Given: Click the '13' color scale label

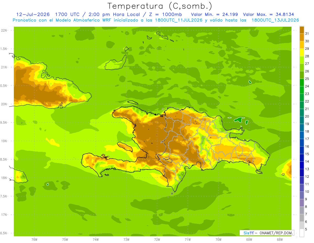Looking at the screenshot, I should click(x=307, y=169).
